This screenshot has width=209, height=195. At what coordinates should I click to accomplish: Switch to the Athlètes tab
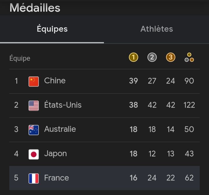pos(156,29)
